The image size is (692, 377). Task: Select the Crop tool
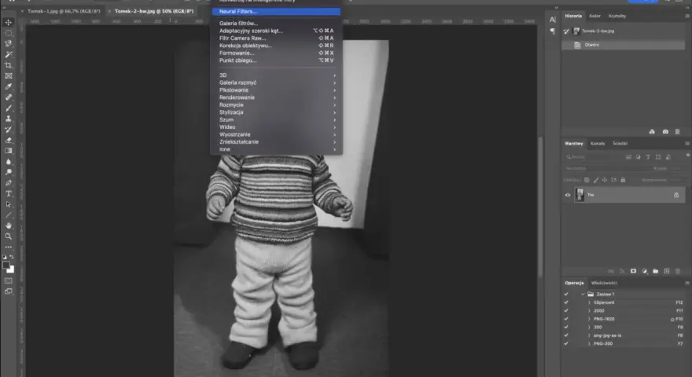click(9, 65)
